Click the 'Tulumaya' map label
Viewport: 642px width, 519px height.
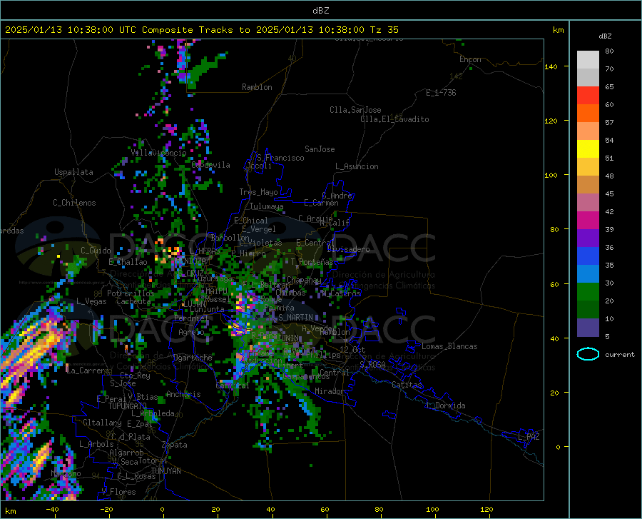[x=266, y=206]
